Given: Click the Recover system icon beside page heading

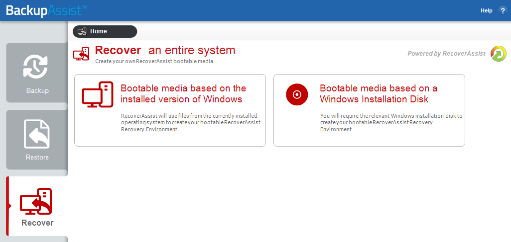Looking at the screenshot, I should click(81, 54).
